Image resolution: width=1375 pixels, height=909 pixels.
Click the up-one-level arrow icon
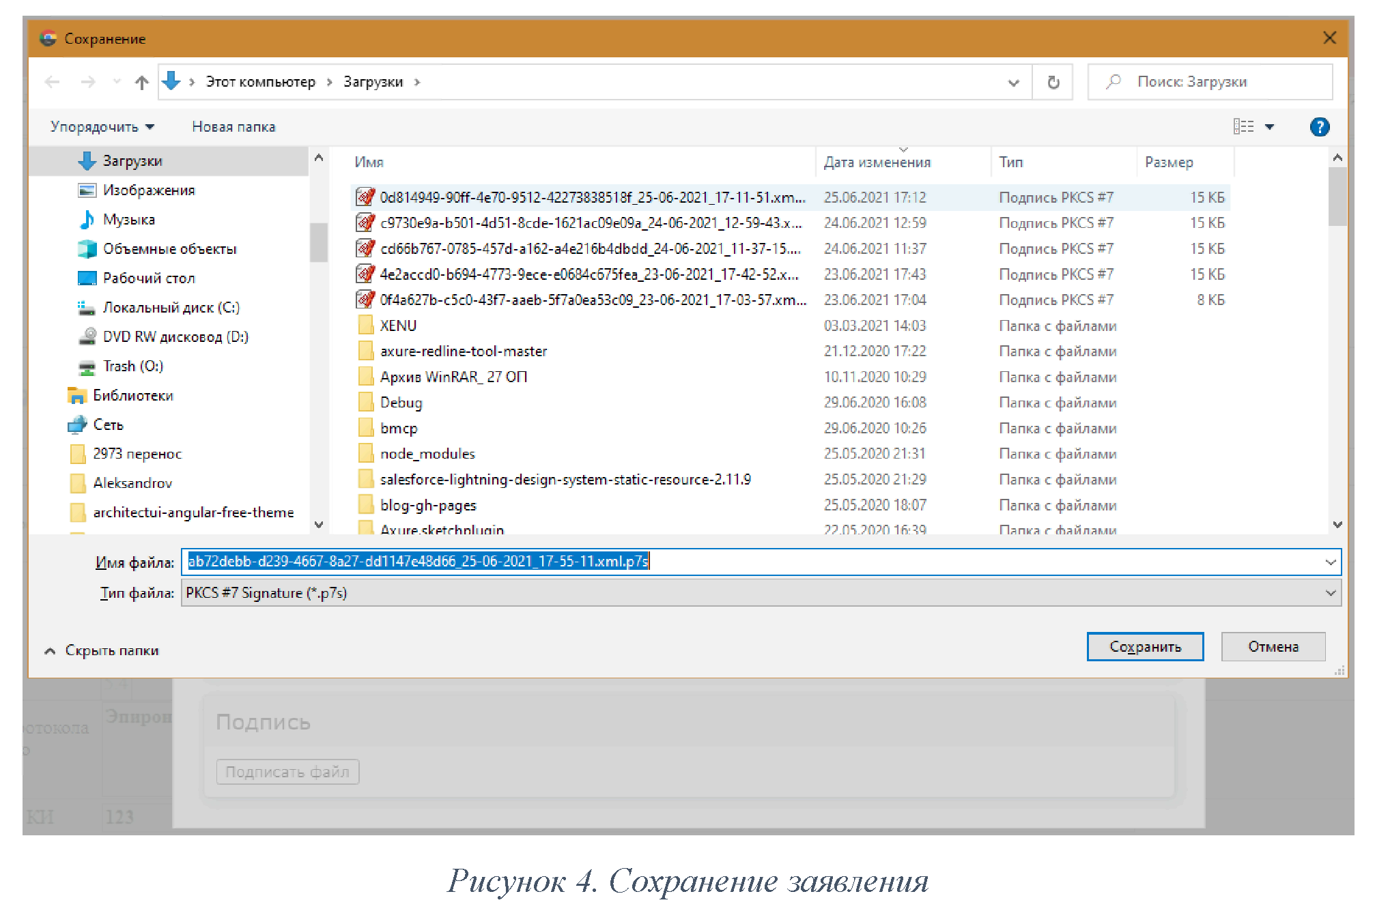pyautogui.click(x=141, y=83)
